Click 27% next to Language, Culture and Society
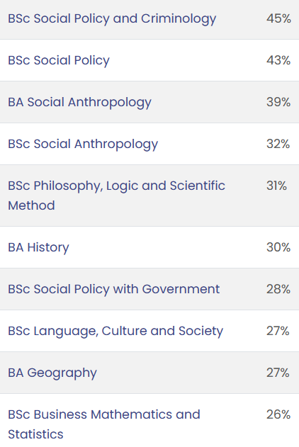 278,331
